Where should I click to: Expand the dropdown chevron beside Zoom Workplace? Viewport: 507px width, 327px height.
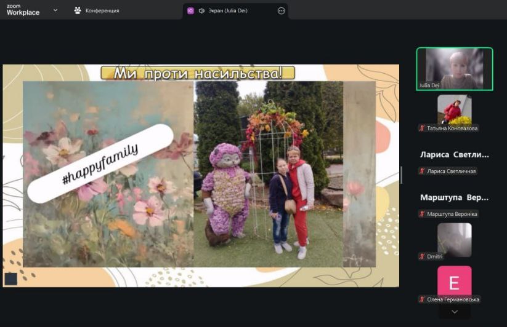(55, 10)
